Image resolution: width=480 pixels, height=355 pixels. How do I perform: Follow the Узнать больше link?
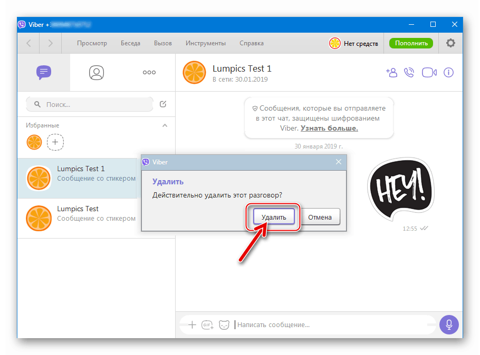pos(329,128)
